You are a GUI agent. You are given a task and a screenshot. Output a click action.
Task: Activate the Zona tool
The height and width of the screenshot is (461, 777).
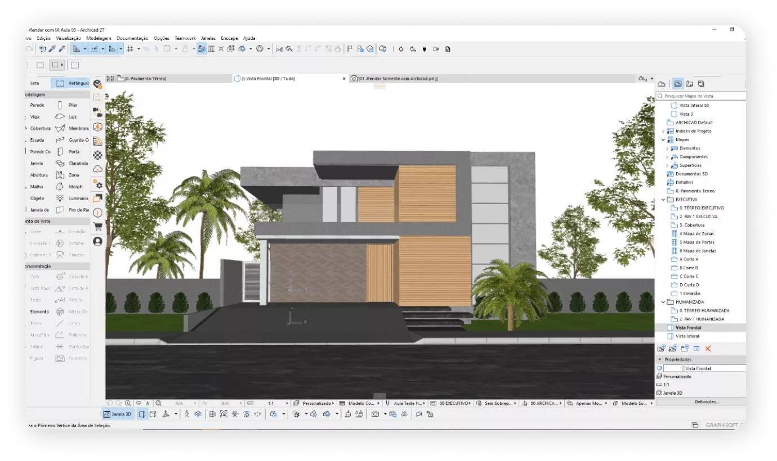point(73,175)
